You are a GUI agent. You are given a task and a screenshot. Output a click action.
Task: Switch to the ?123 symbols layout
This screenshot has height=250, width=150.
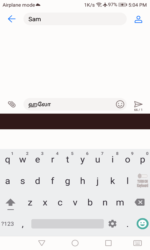[7, 224]
